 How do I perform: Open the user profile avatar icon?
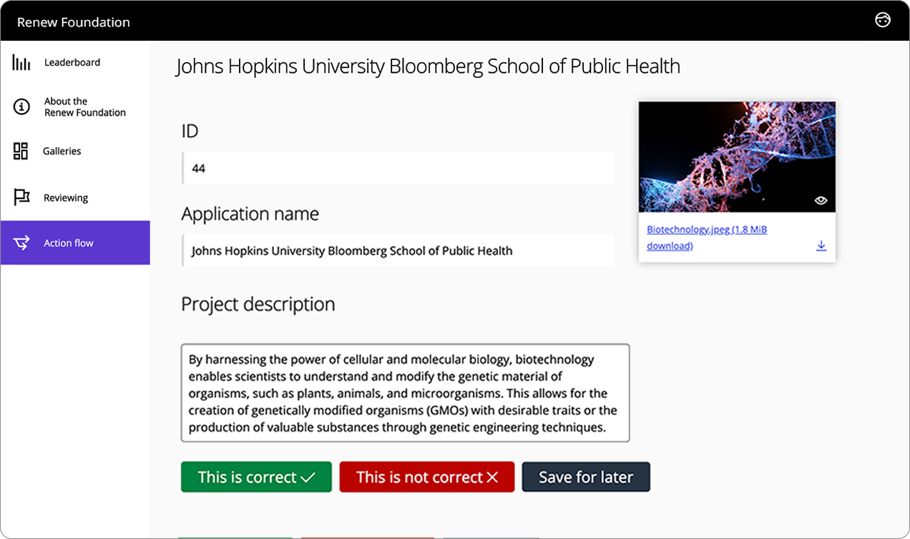tap(882, 20)
